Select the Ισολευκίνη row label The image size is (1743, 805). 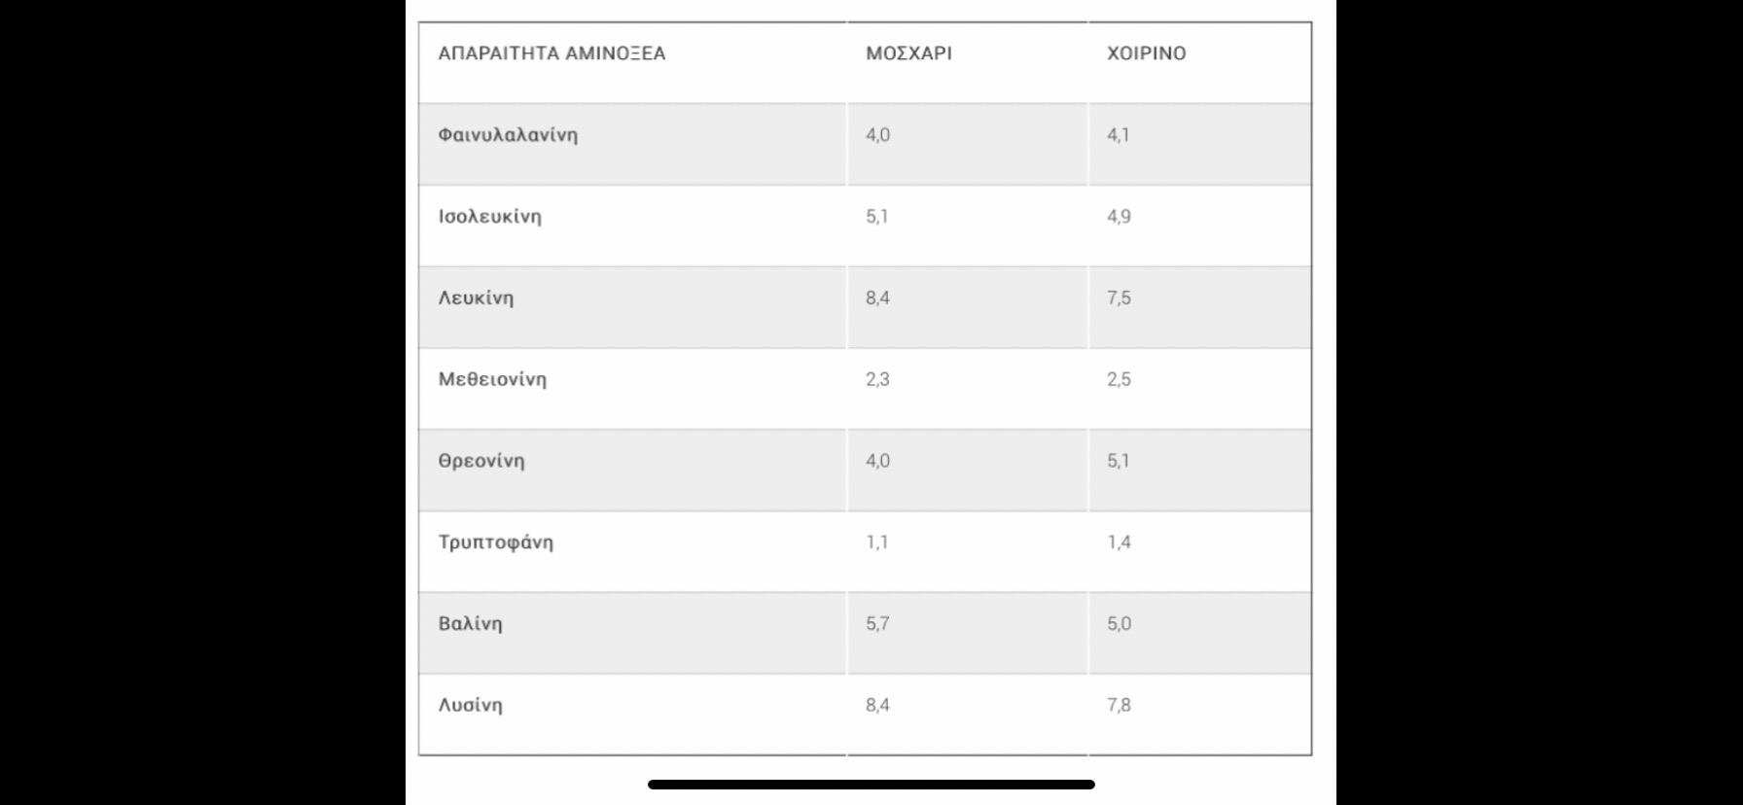point(489,217)
